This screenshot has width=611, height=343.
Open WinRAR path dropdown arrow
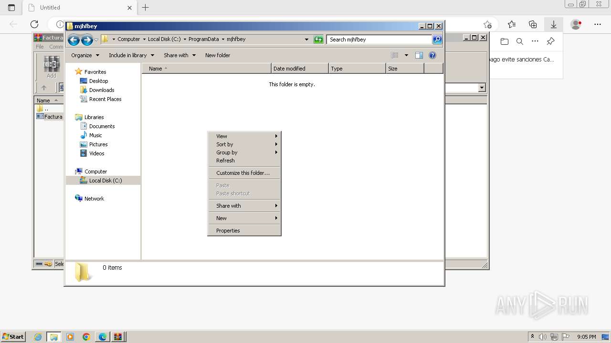click(482, 88)
